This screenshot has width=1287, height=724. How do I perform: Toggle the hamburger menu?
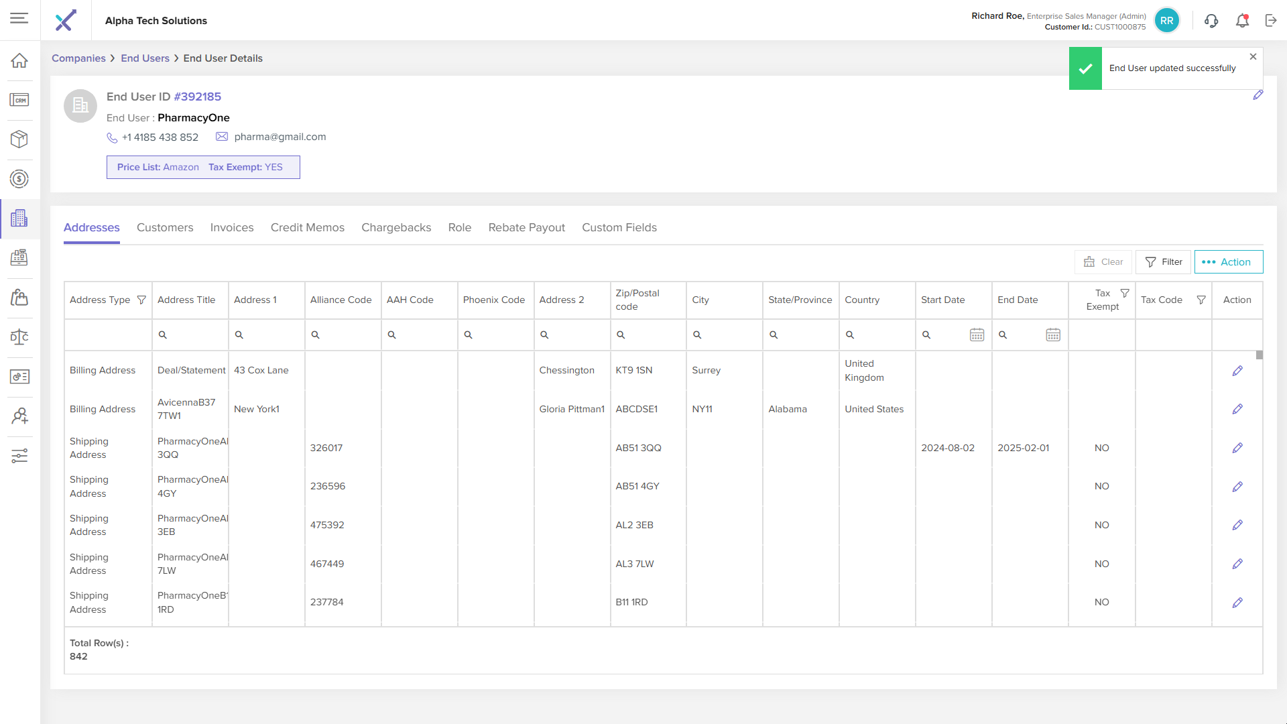19,18
